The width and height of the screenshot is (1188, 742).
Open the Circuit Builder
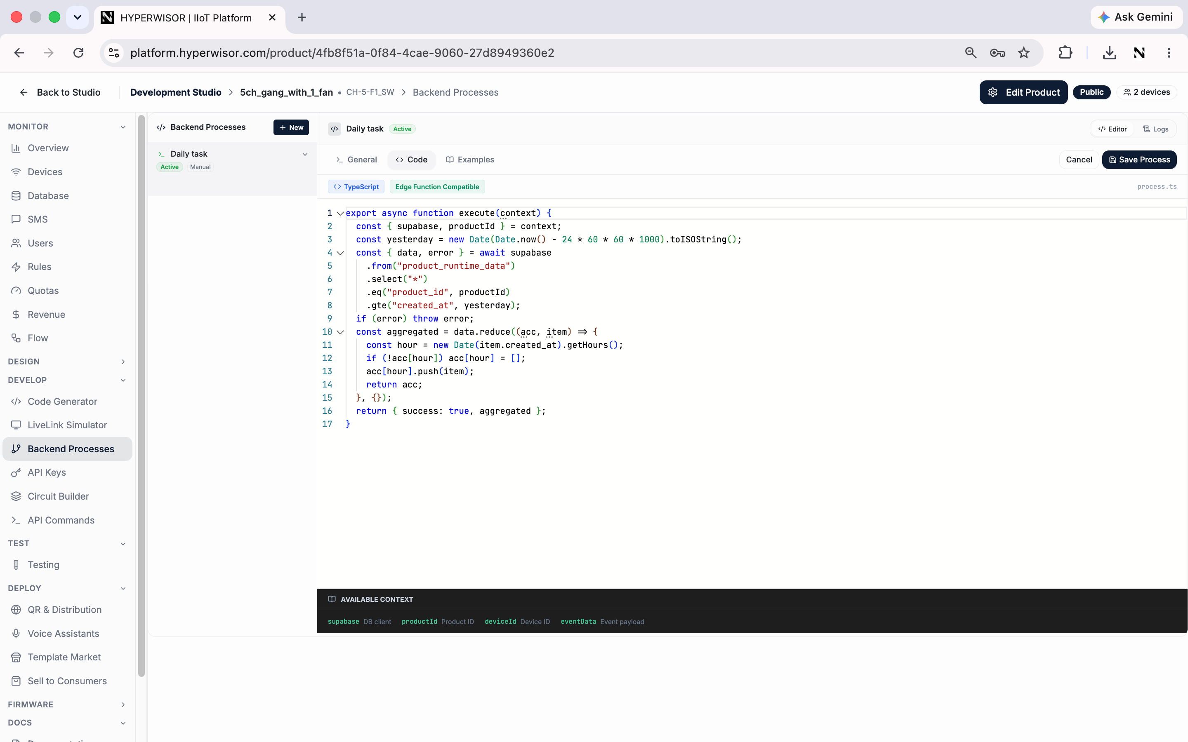click(x=67, y=496)
